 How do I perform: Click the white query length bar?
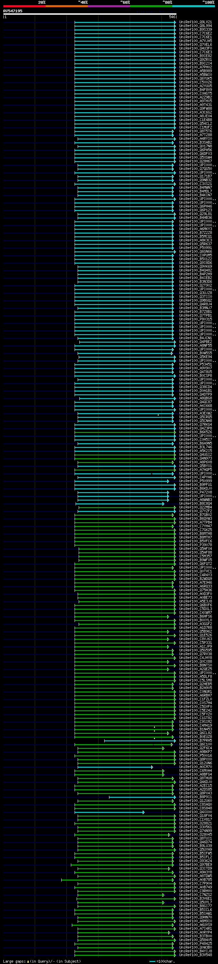90,14
